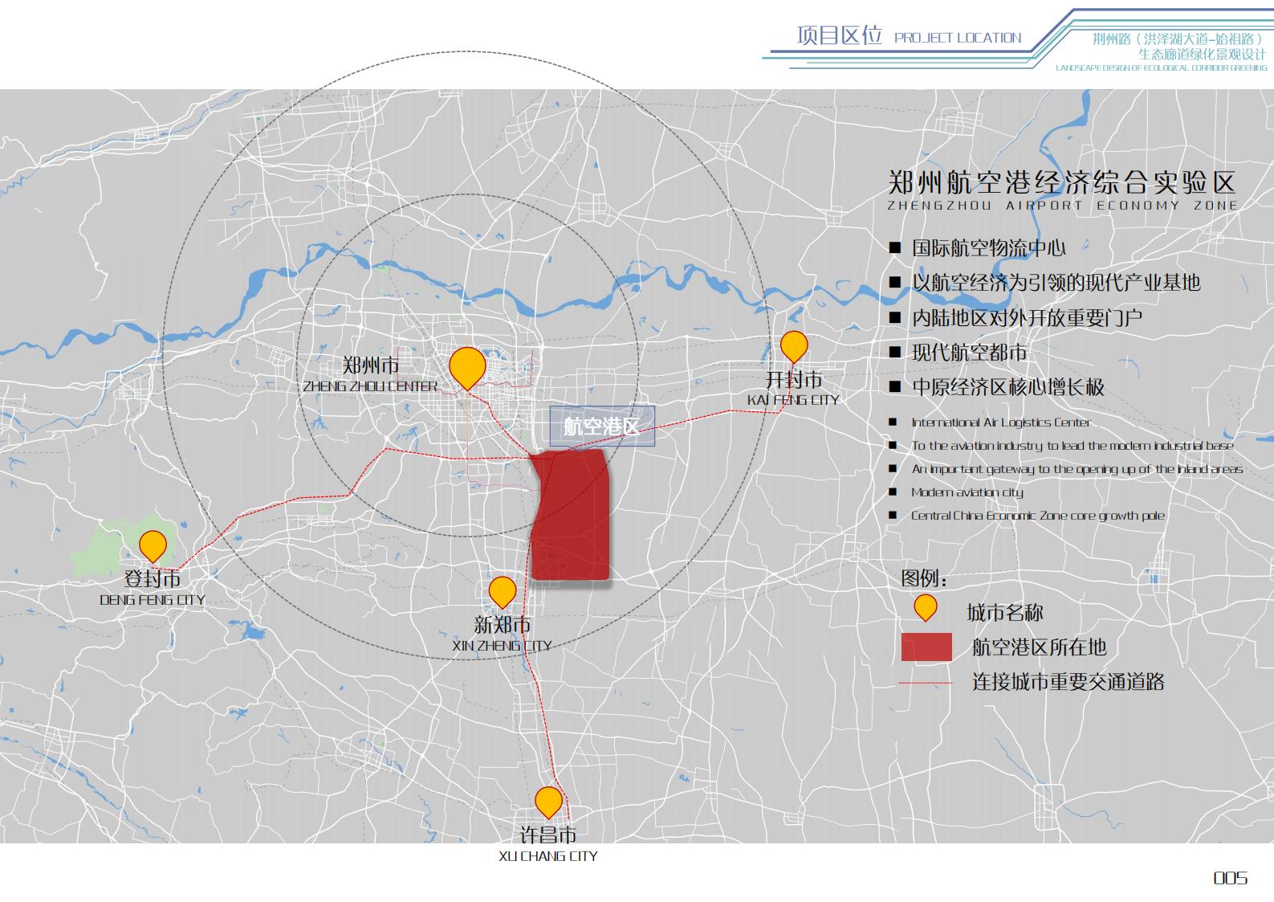The image size is (1274, 902).
Task: Click the page number 005
Action: (1231, 878)
